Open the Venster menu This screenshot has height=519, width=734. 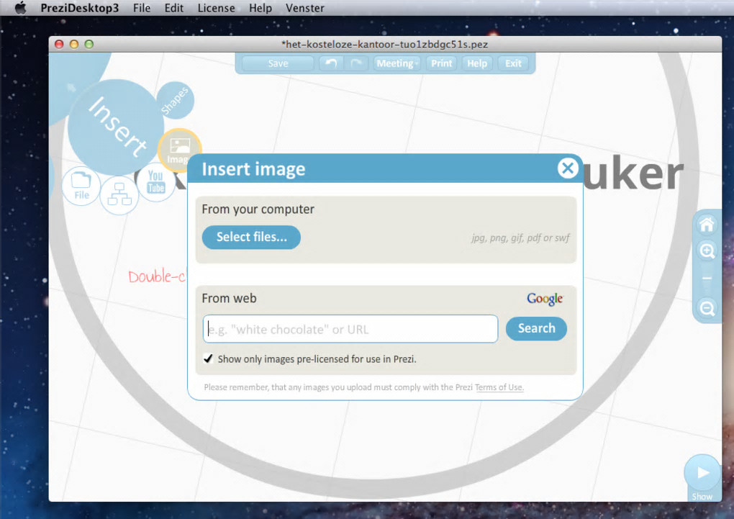click(x=304, y=8)
